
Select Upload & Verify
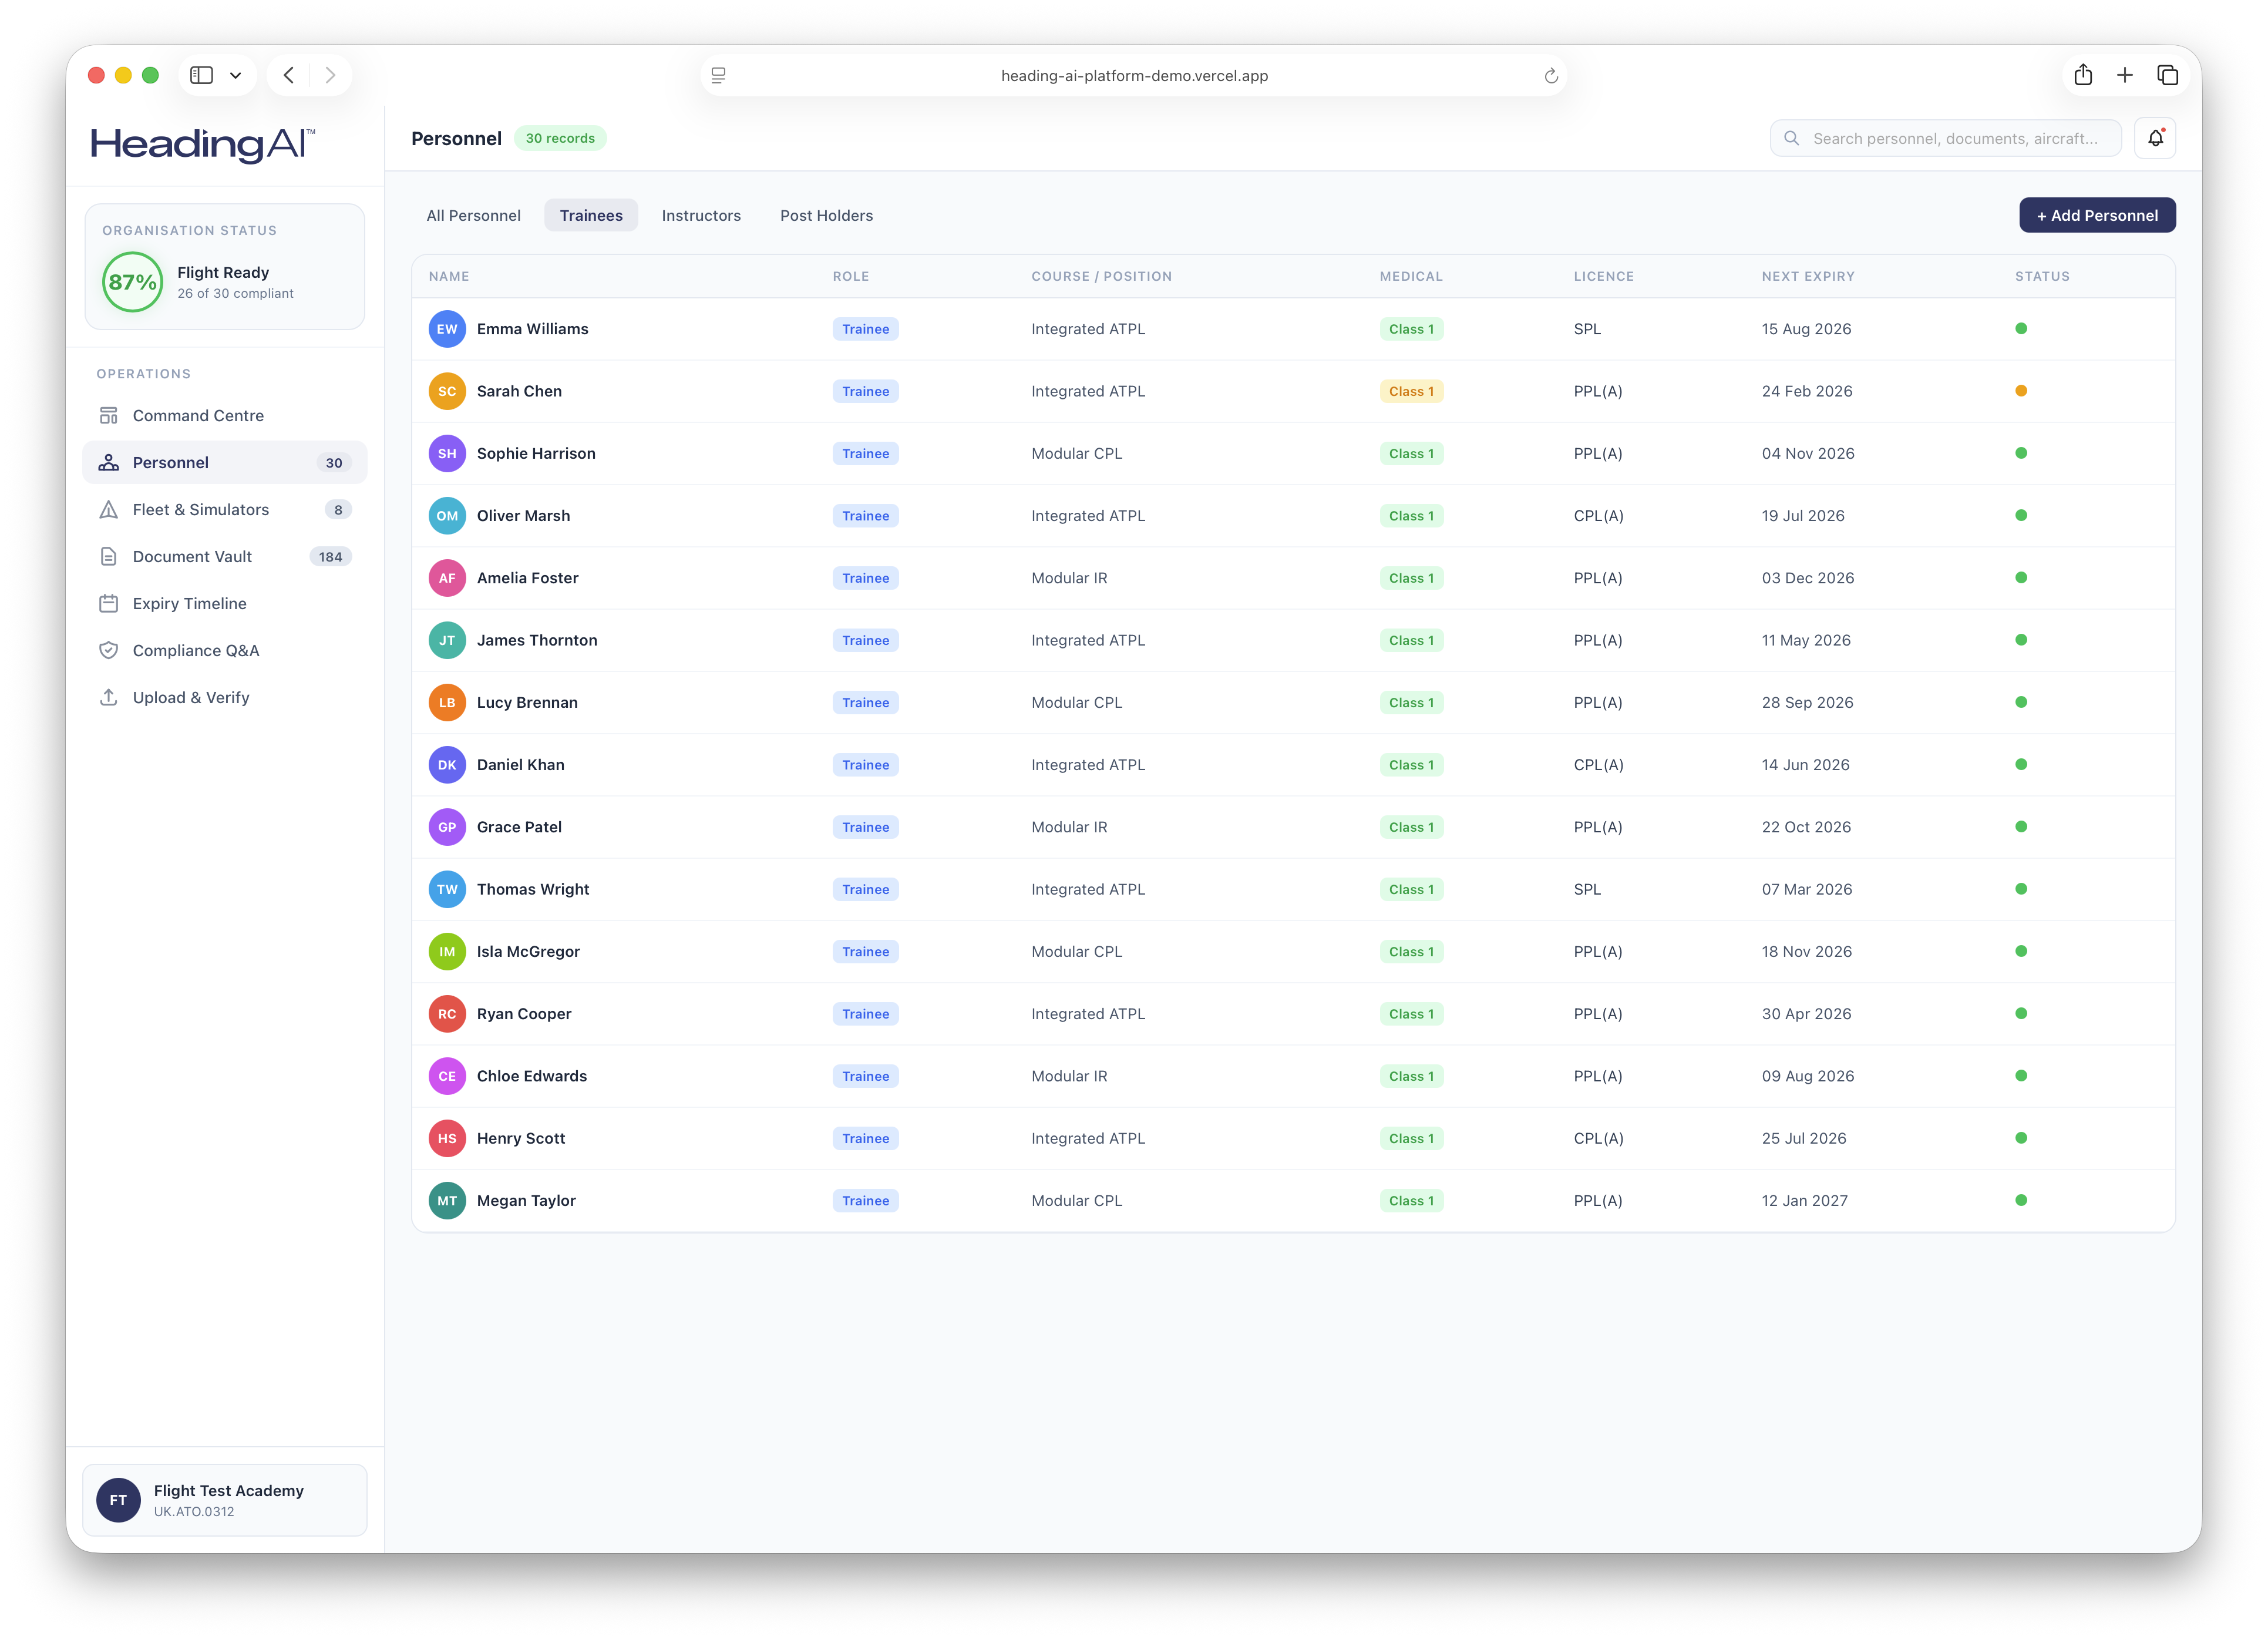click(x=191, y=697)
